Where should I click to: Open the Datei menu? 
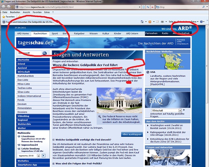click(x=5, y=12)
